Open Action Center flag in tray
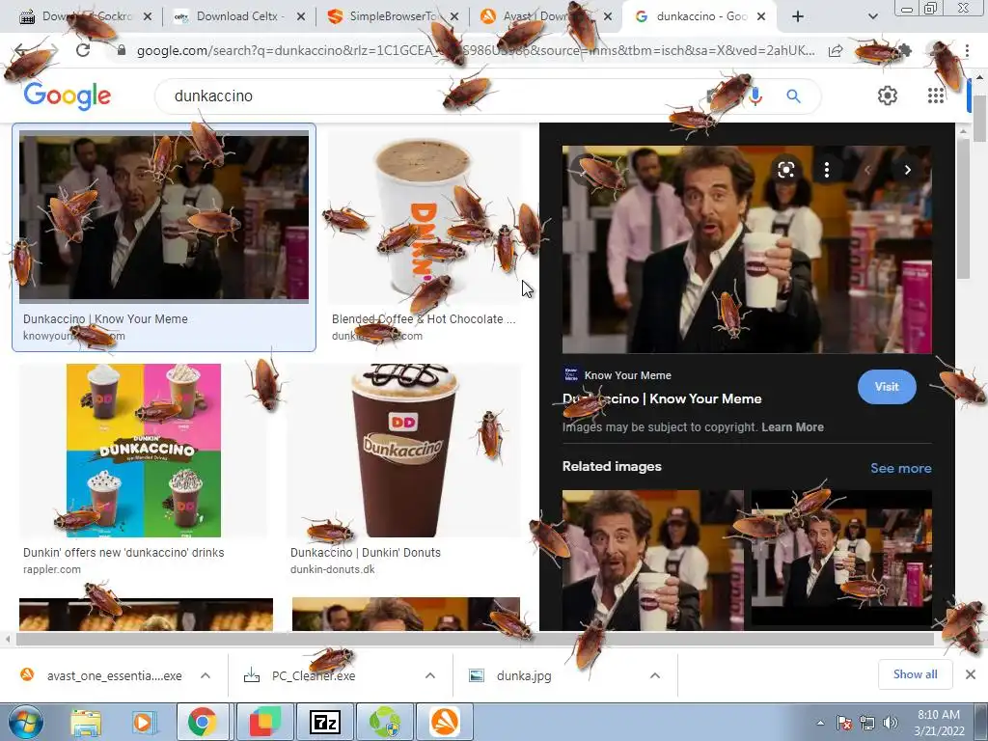Screen dimensions: 988x741 point(843,723)
